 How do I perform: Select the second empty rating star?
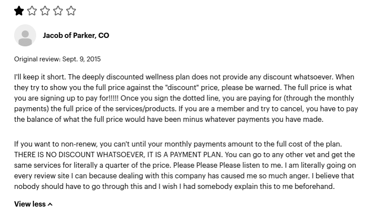pyautogui.click(x=32, y=11)
